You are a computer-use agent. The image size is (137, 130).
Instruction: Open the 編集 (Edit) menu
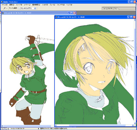(12, 5)
